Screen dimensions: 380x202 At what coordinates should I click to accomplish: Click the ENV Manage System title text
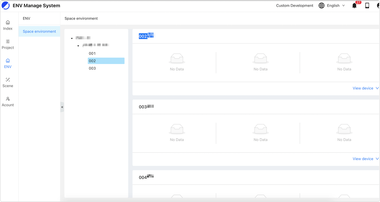coord(37,6)
